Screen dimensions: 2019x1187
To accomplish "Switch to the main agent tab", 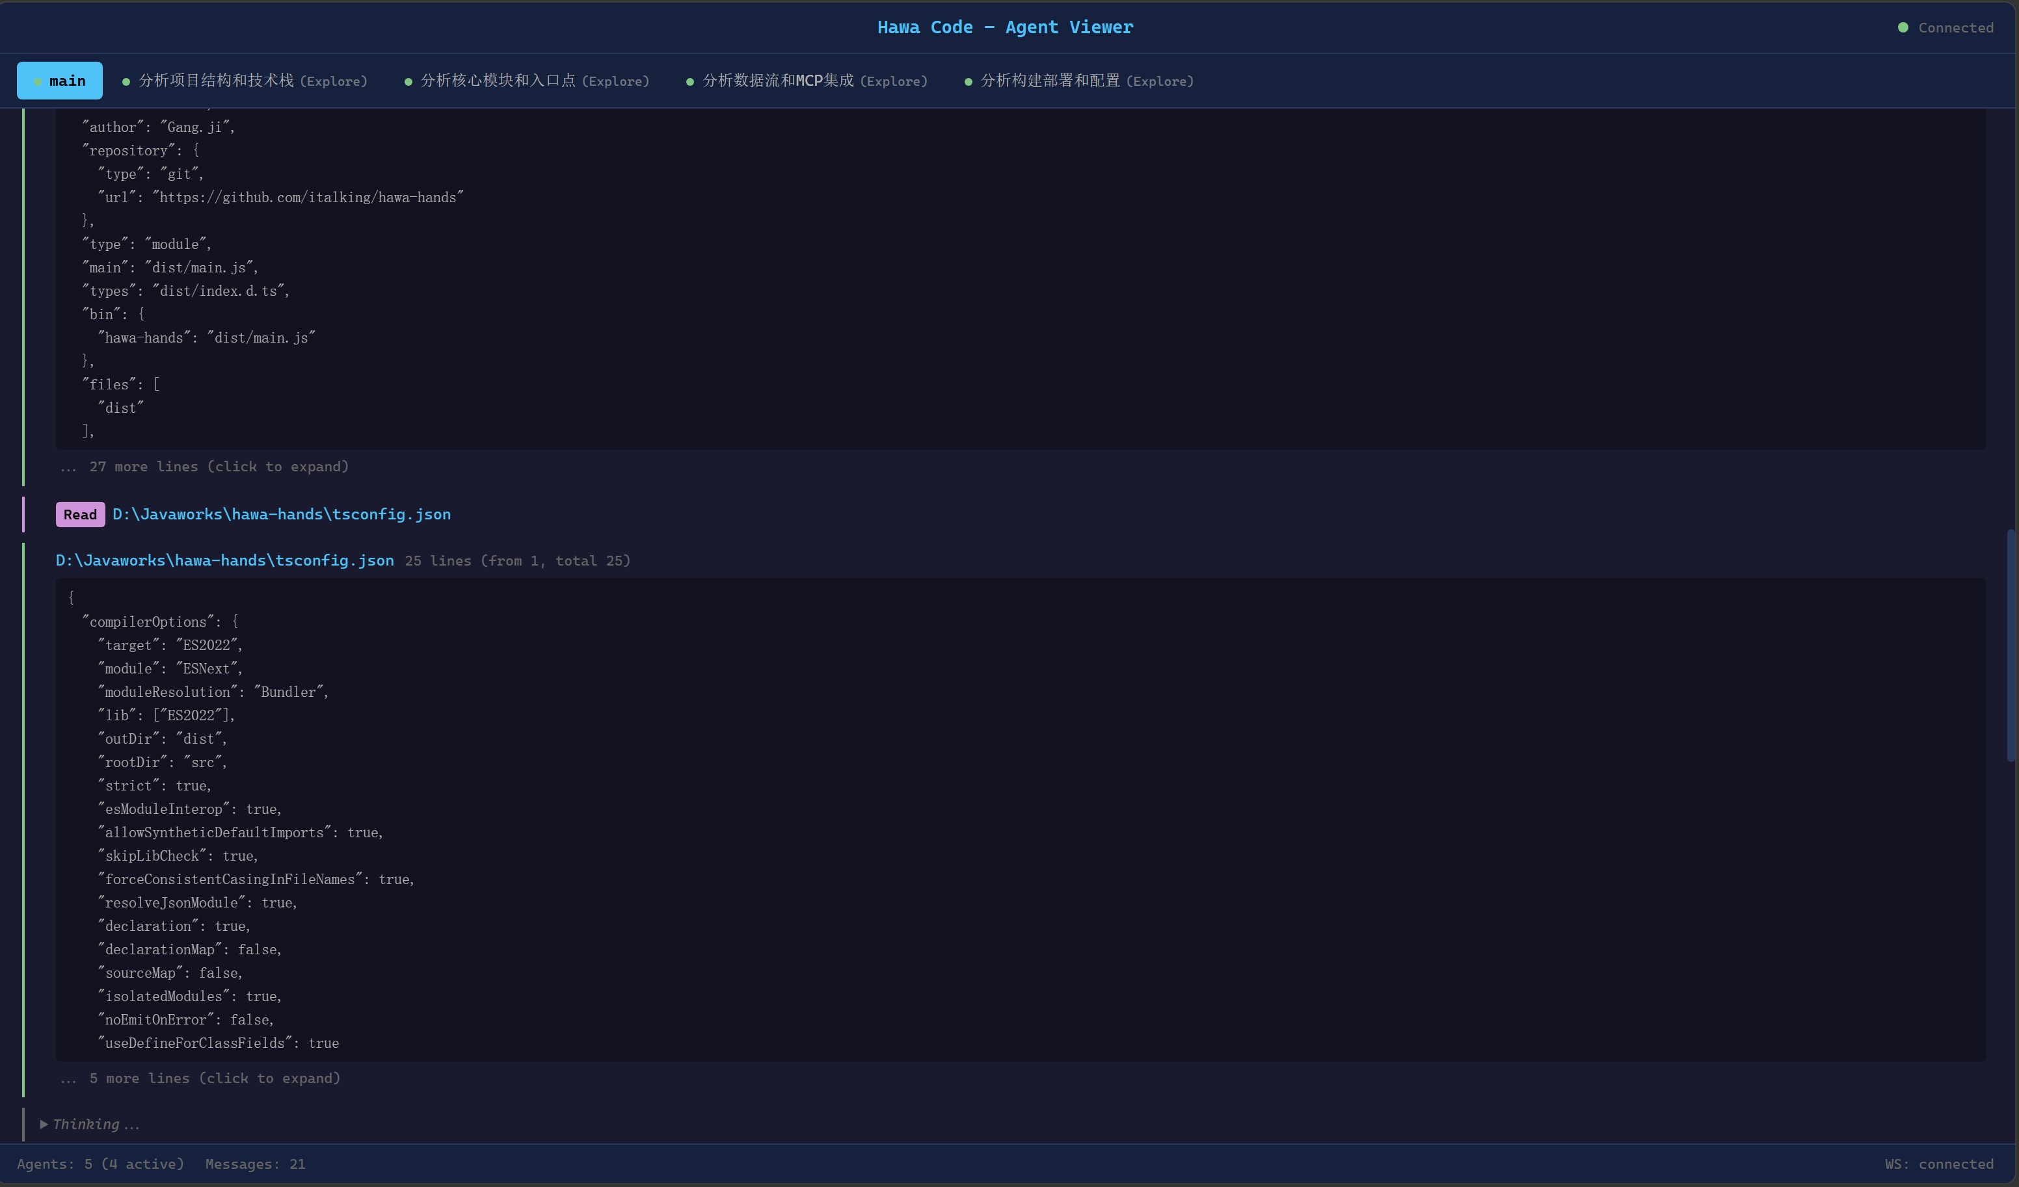I will click(59, 81).
